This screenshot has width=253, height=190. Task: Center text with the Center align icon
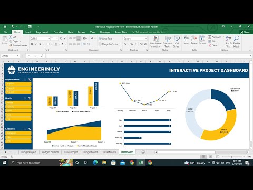pyautogui.click(x=74, y=44)
